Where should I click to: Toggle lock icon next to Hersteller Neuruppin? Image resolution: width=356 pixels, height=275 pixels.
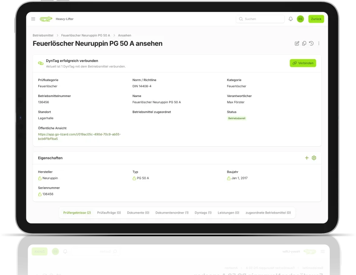click(40, 178)
